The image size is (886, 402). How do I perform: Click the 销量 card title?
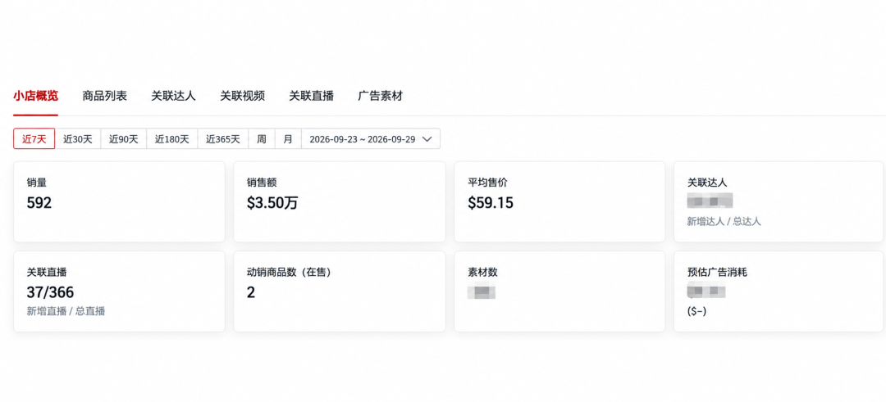36,183
